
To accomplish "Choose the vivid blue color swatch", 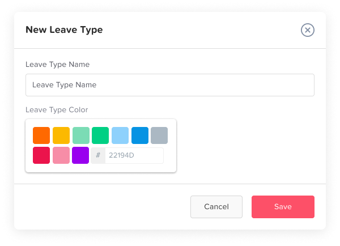I will tap(140, 135).
